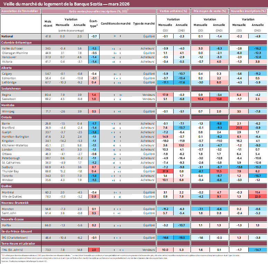Click the Ventes unitaires (%) column header

(x=173, y=11)
